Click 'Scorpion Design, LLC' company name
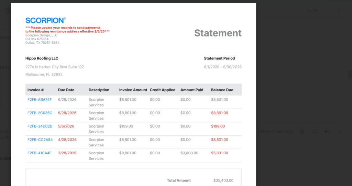The height and width of the screenshot is (186, 352). [41, 35]
